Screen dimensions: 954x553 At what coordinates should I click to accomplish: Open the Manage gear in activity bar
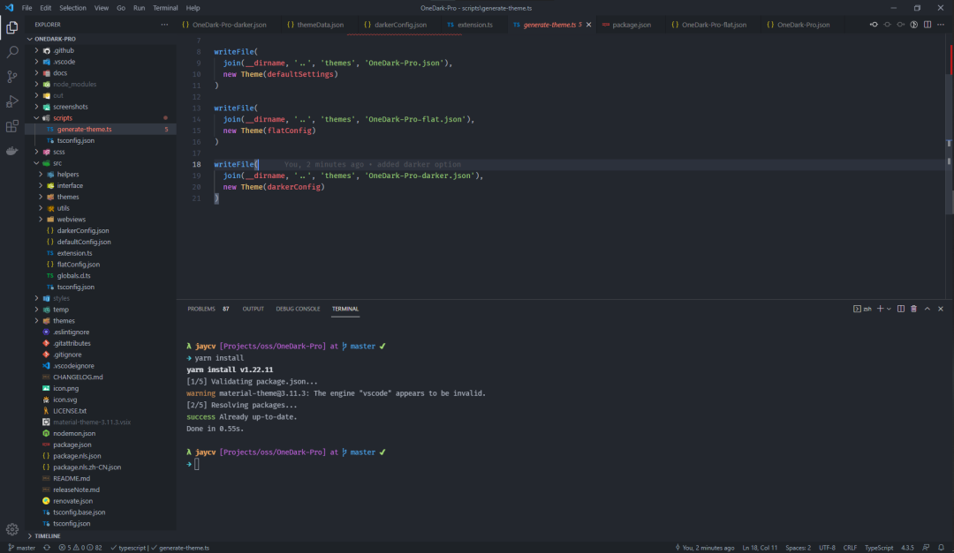(x=12, y=529)
